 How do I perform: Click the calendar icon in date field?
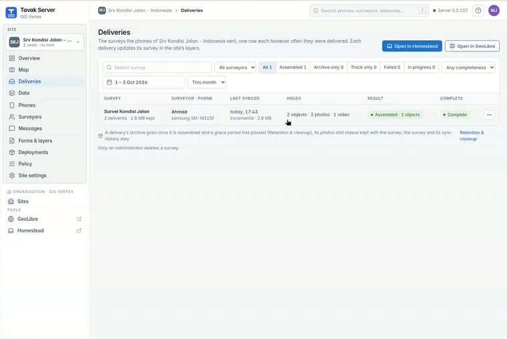coord(109,83)
